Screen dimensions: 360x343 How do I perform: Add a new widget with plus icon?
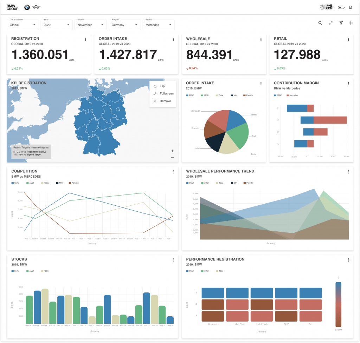point(351,23)
